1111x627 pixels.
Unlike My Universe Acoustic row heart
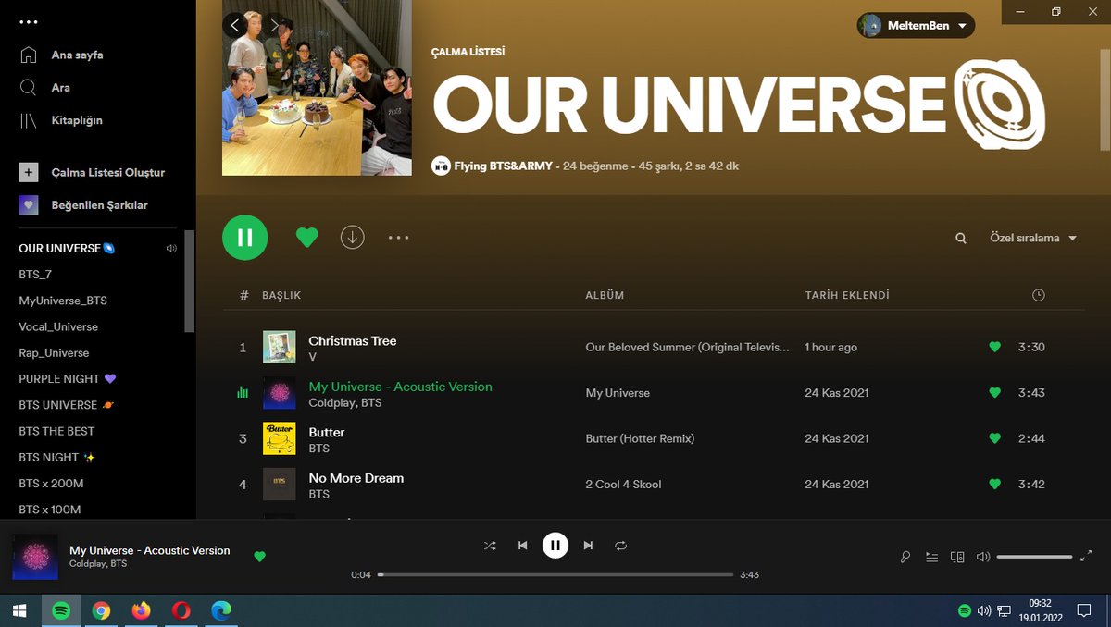995,393
